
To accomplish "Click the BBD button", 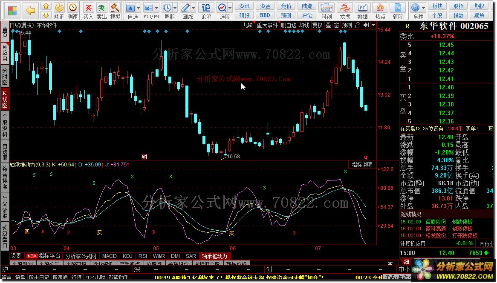I will 265,15.
